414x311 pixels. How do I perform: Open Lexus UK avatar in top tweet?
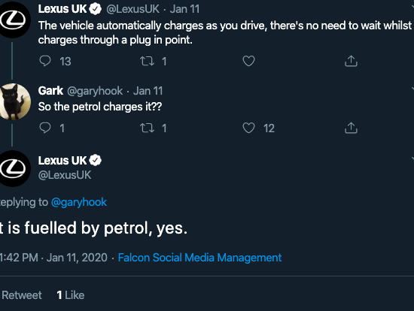click(x=14, y=20)
